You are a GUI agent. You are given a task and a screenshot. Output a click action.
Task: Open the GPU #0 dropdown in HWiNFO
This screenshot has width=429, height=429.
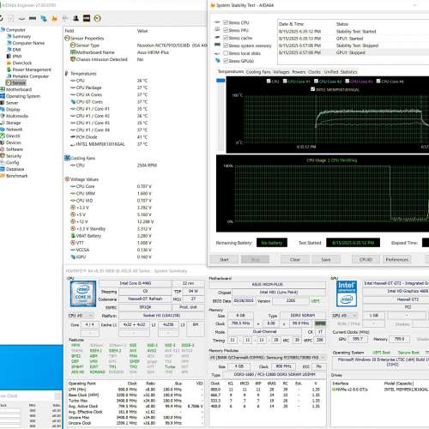click(x=345, y=315)
